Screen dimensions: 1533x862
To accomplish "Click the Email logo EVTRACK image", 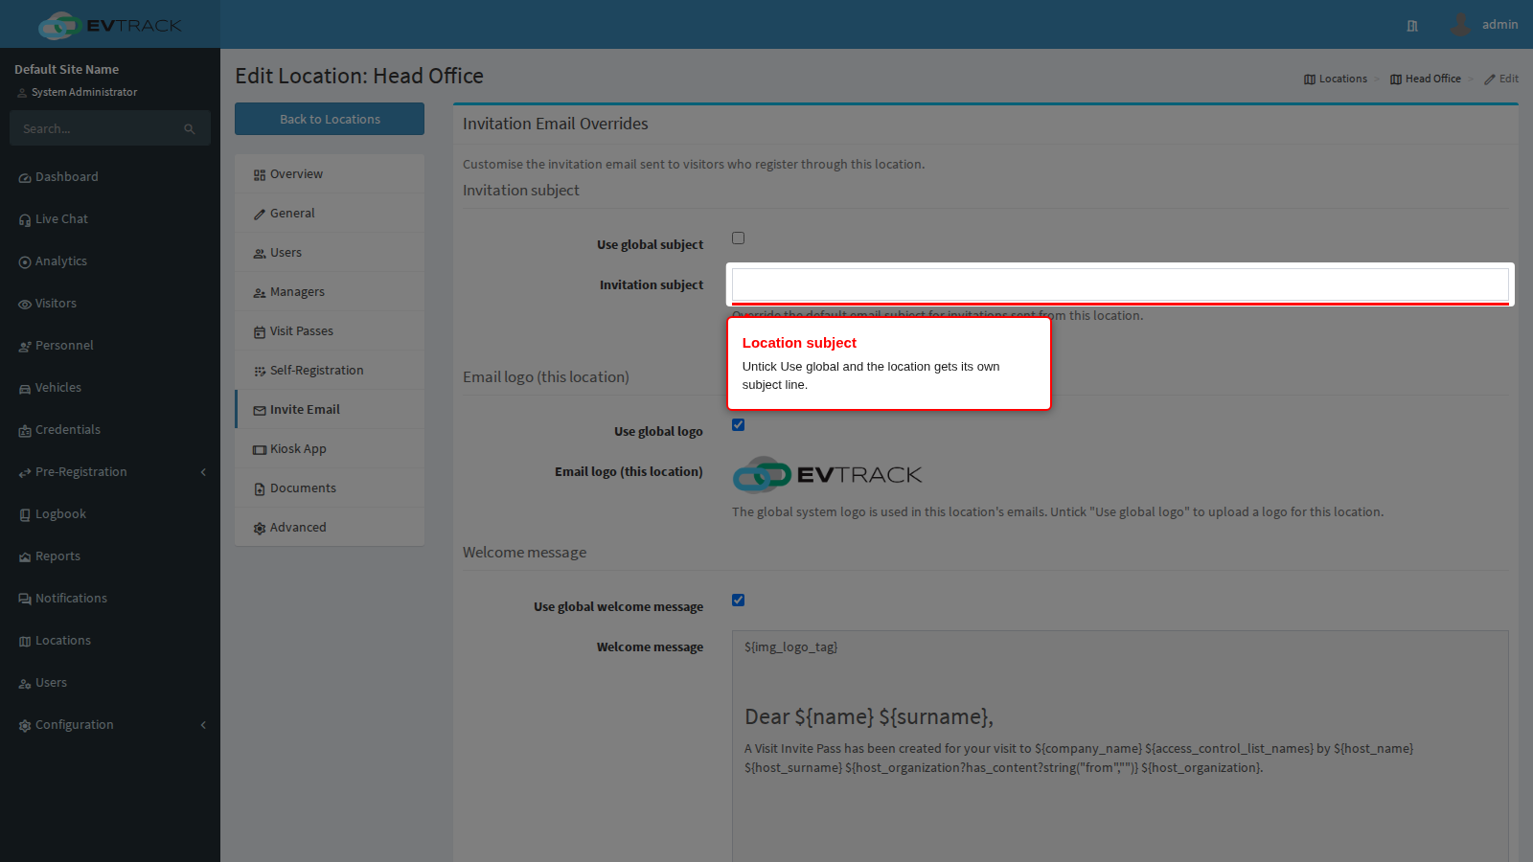I will [x=827, y=474].
